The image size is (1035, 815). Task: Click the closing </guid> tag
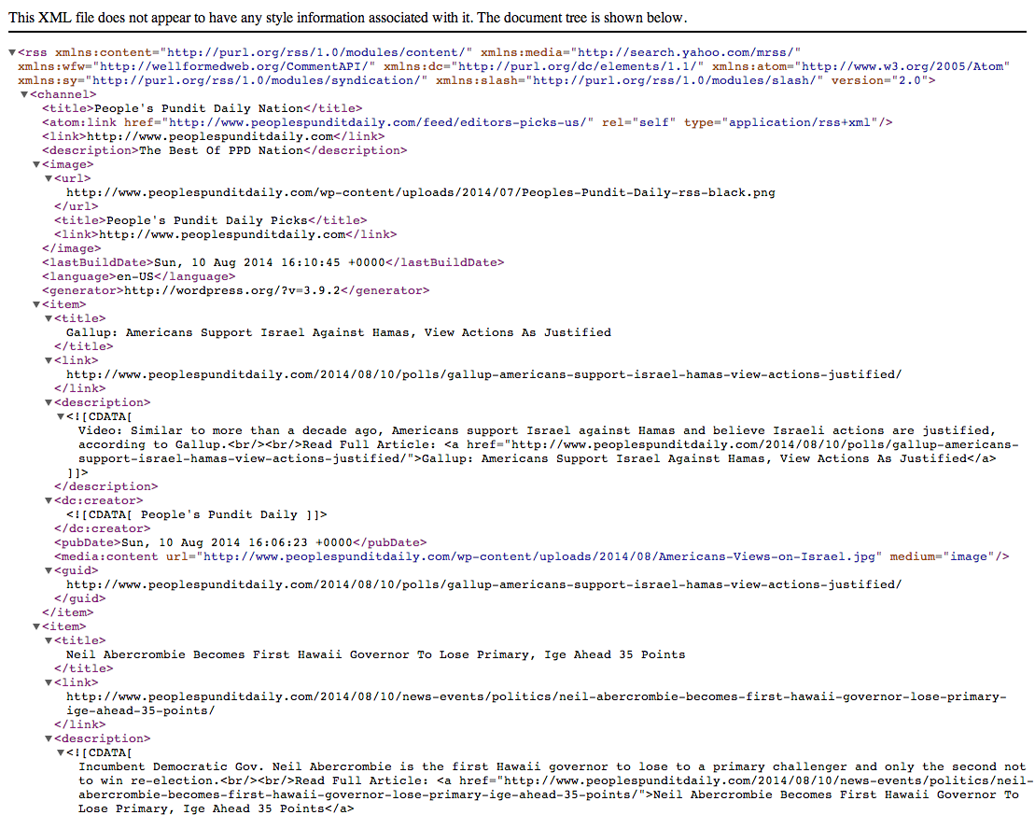[80, 599]
